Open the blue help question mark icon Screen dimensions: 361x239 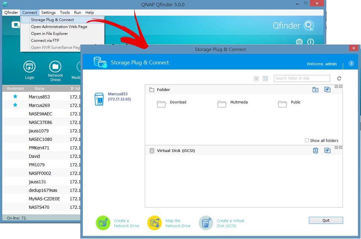351,64
